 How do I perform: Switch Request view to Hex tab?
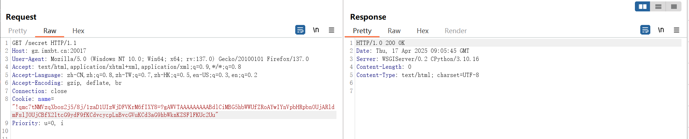(x=78, y=31)
